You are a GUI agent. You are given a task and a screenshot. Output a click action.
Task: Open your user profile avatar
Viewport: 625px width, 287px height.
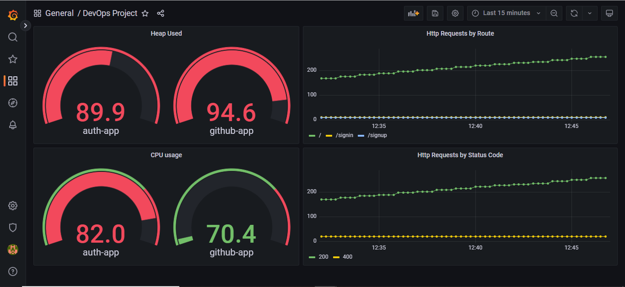12,250
